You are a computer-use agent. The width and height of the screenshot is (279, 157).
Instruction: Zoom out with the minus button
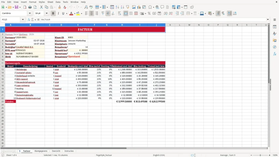coord(251,155)
